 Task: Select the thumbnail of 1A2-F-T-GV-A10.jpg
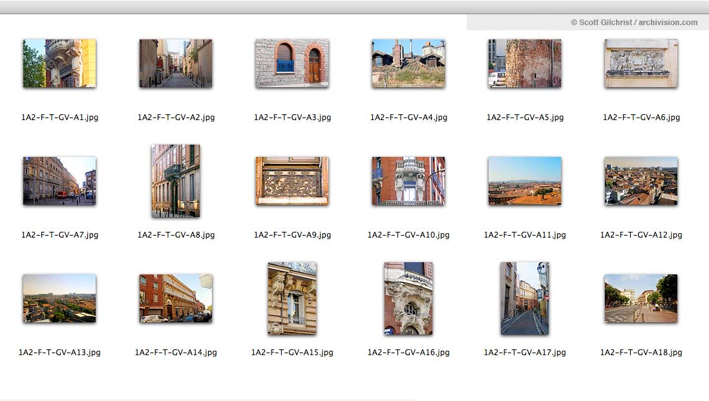click(x=408, y=181)
